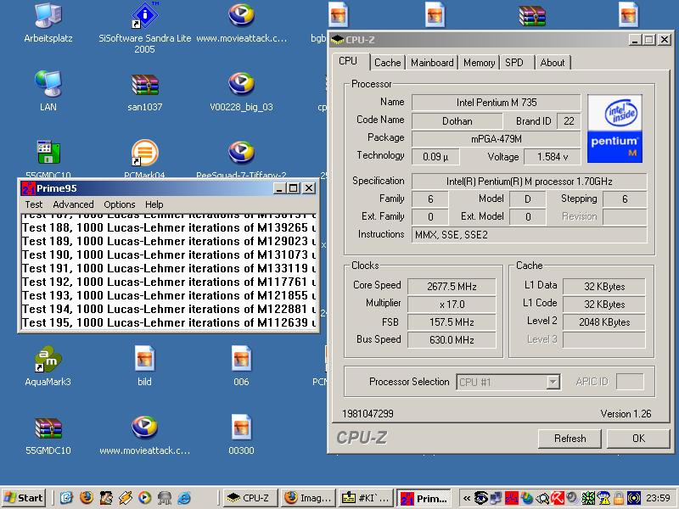Click the Voltage value '1.584 v'
The width and height of the screenshot is (679, 509).
pos(553,157)
